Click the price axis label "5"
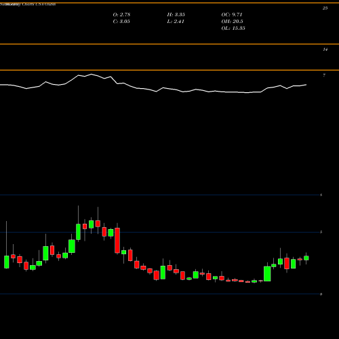Image resolution: width=339 pixels, height=339 pixels. click(321, 232)
